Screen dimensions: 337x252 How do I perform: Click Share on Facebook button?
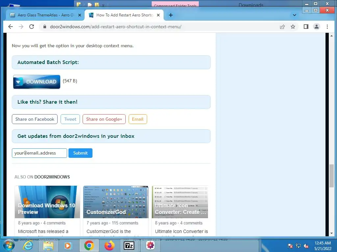tap(35, 119)
